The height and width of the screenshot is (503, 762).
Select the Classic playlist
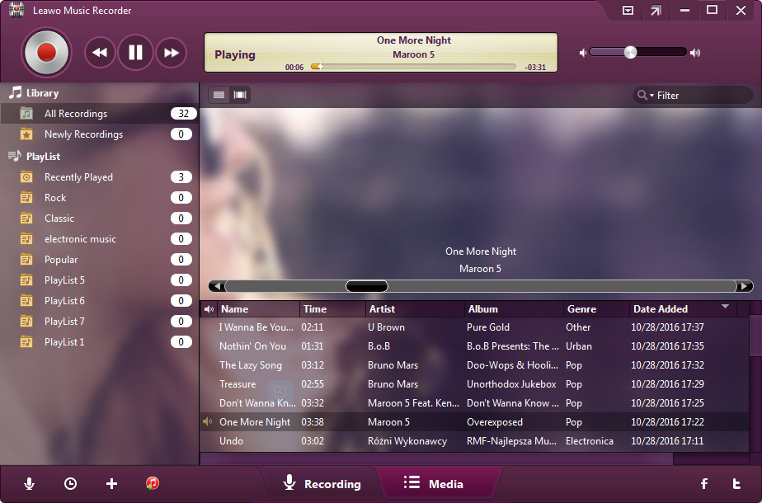click(99, 219)
